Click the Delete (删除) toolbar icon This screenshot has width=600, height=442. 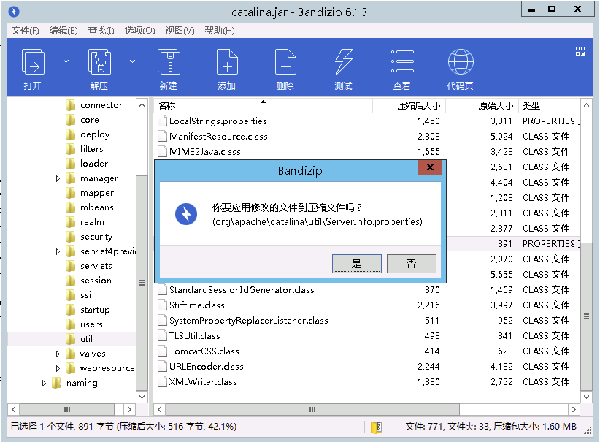tap(285, 61)
